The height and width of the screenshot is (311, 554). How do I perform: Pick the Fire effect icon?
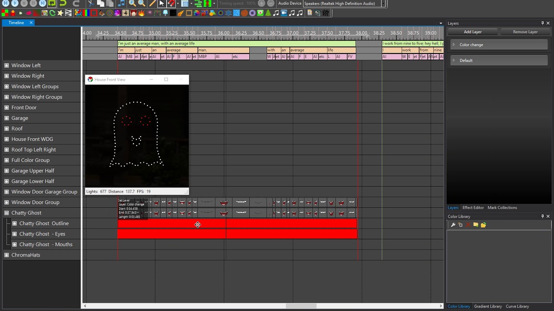pos(141,13)
